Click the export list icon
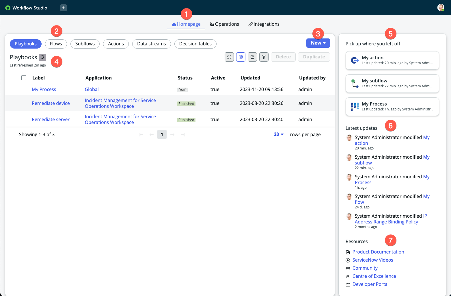 [252, 57]
